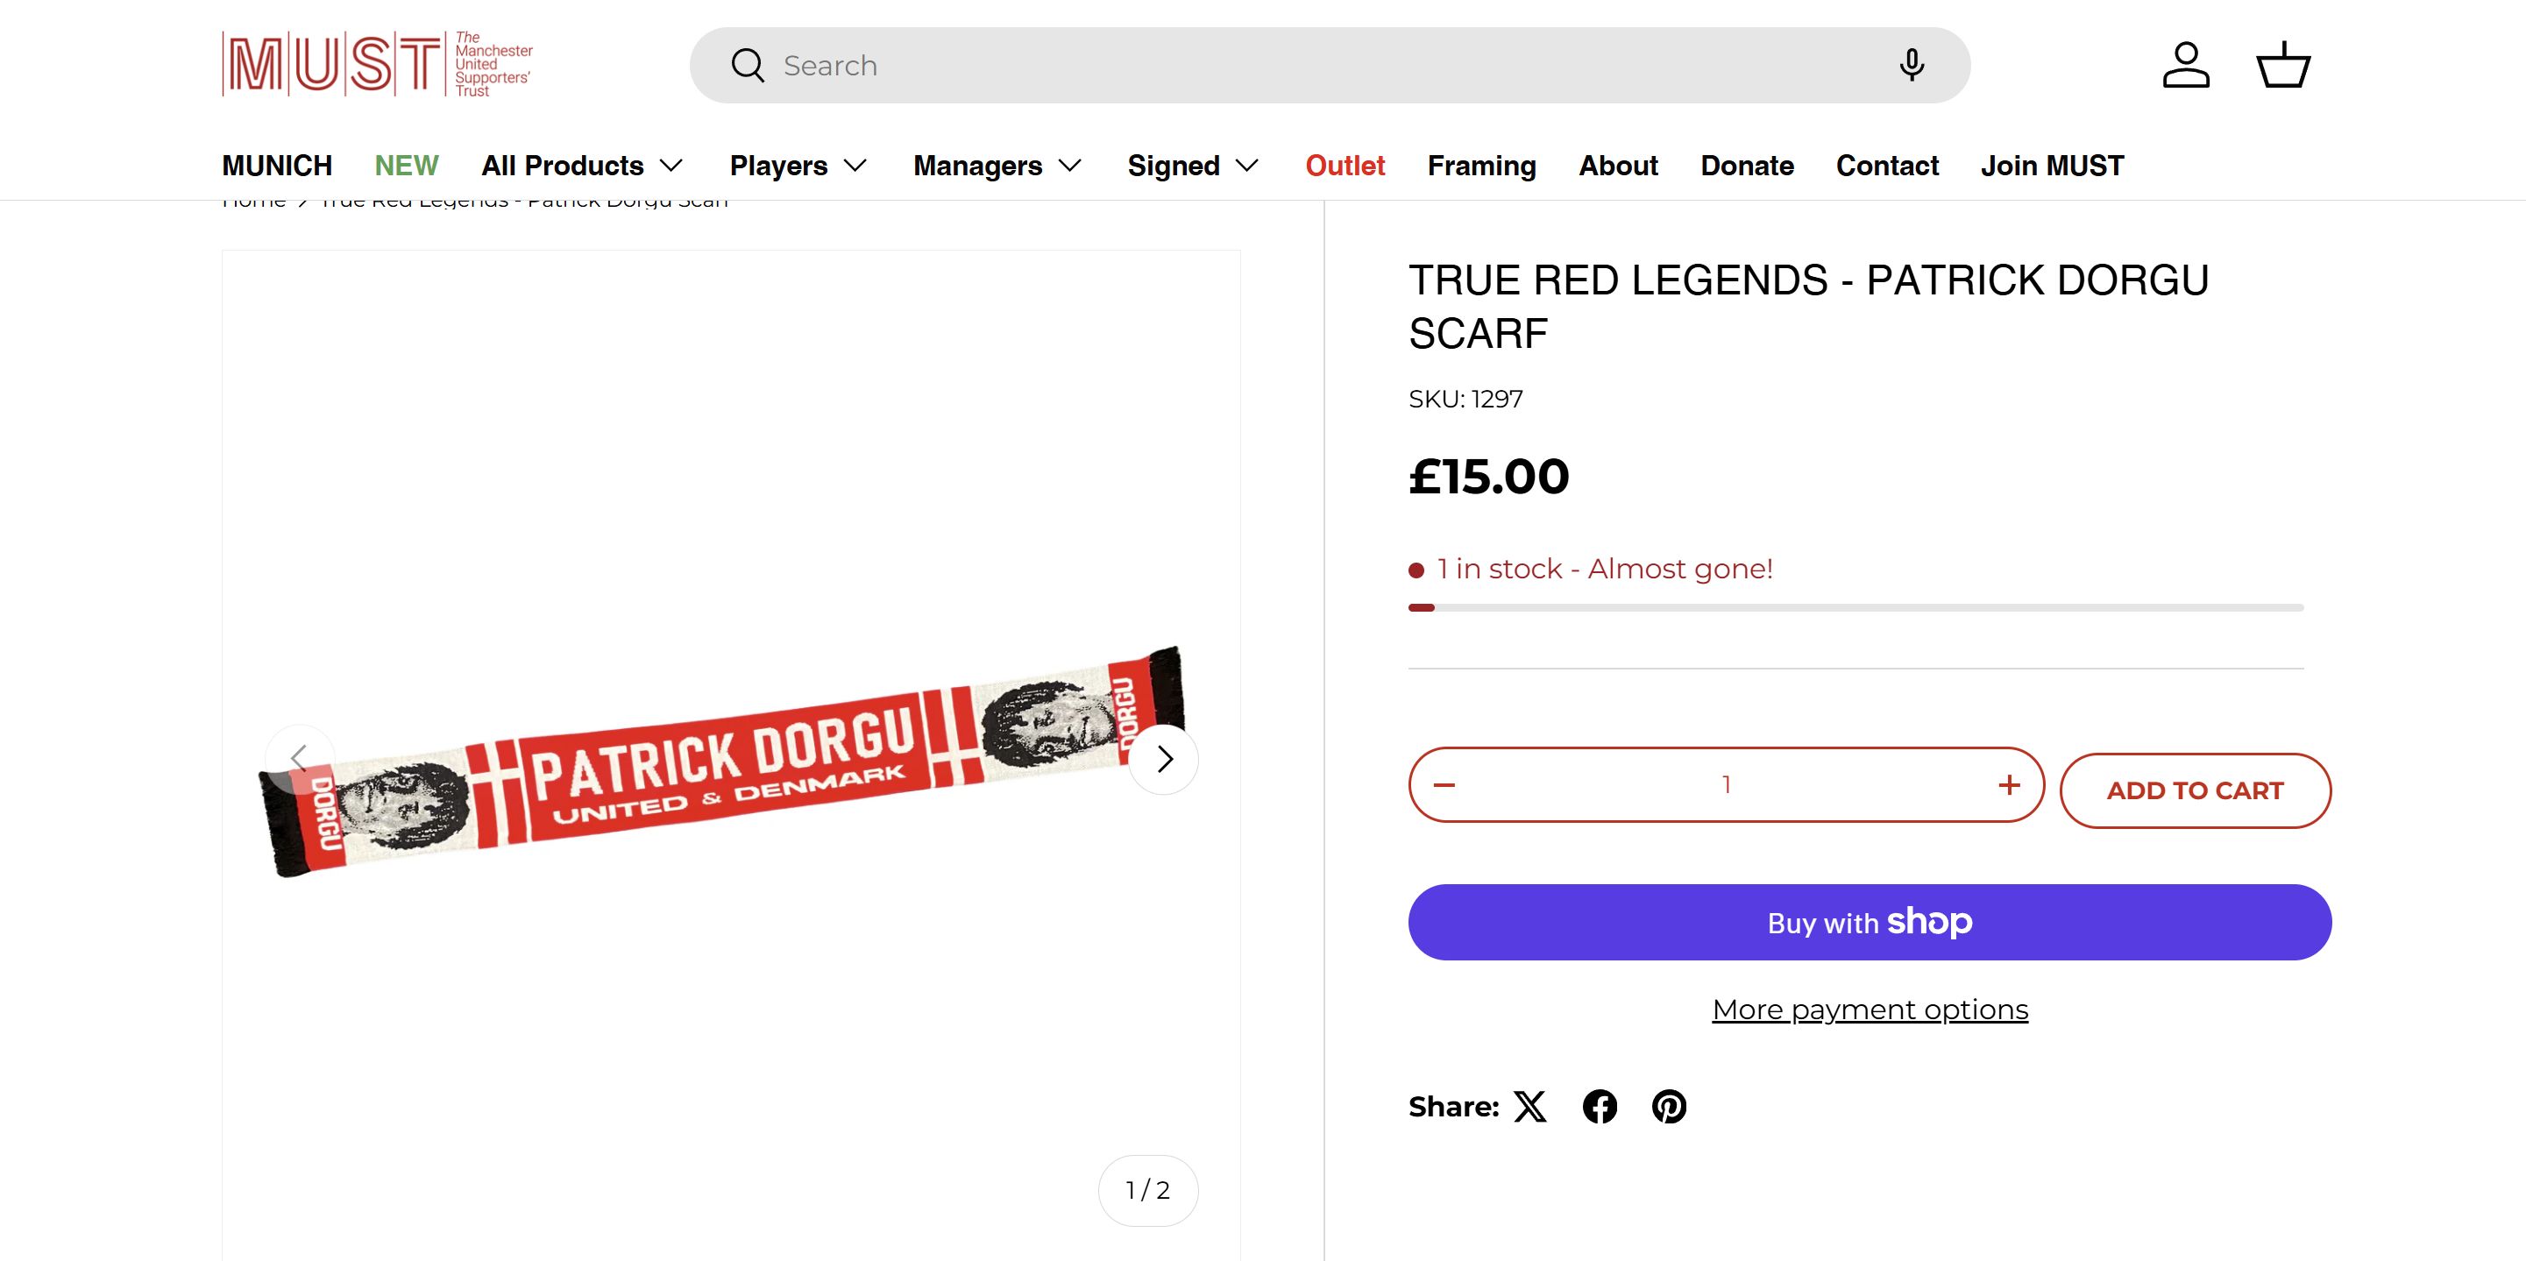Click ADD TO CART button

click(x=2195, y=790)
